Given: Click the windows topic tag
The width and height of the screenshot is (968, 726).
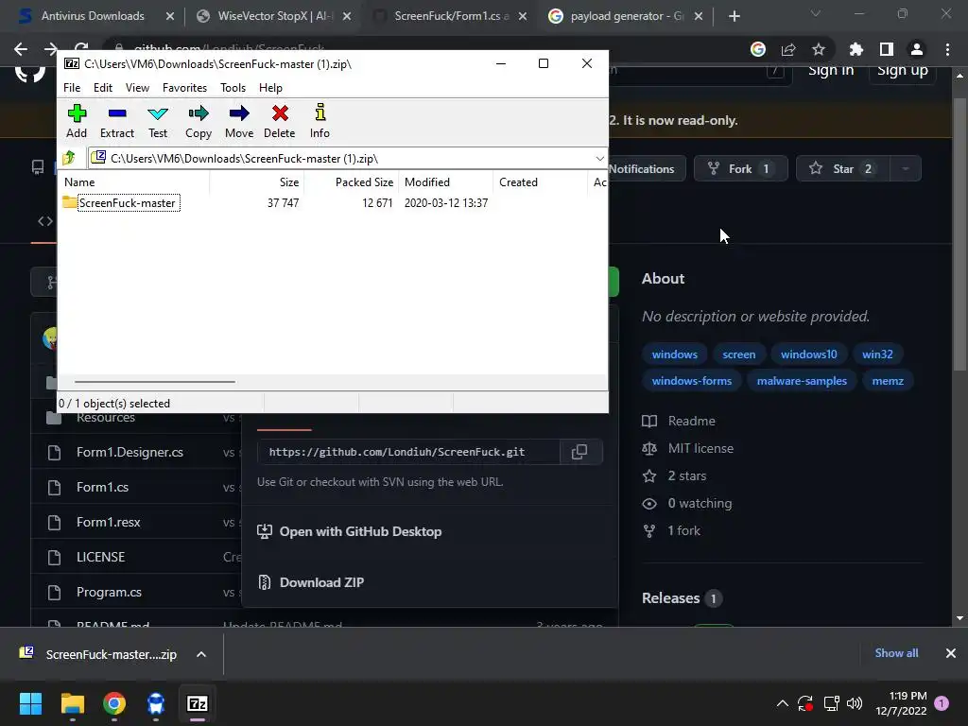Looking at the screenshot, I should [x=674, y=354].
